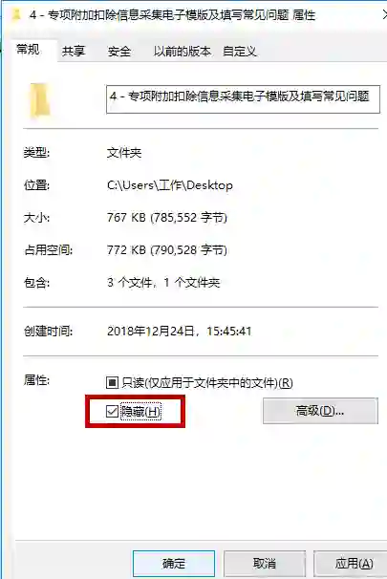Click the folder icon in title bar
The height and width of the screenshot is (579, 387).
16,14
